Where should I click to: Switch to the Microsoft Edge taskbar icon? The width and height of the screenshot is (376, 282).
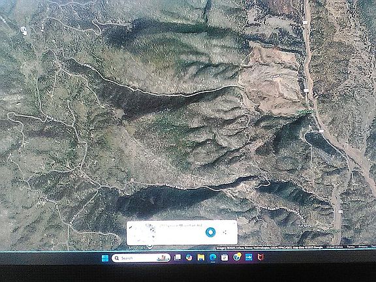[x=213, y=258]
